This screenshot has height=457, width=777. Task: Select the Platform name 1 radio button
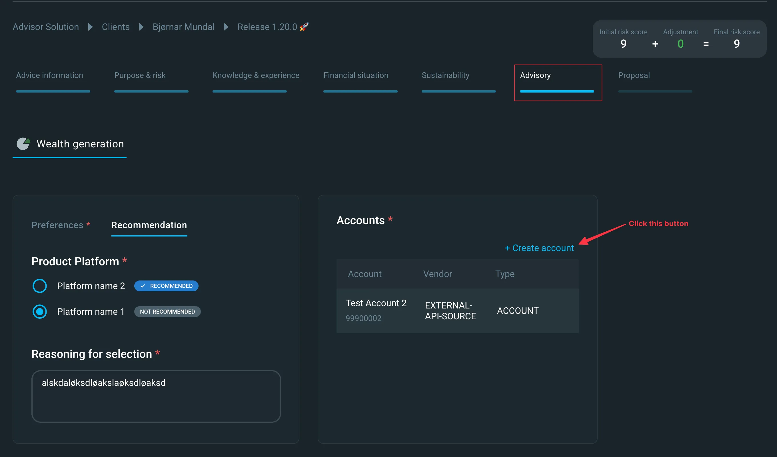point(40,311)
